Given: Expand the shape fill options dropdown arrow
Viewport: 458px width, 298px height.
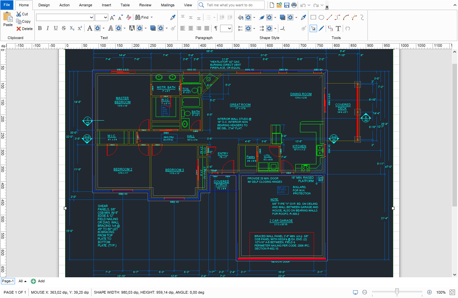Looking at the screenshot, I should pyautogui.click(x=254, y=17).
